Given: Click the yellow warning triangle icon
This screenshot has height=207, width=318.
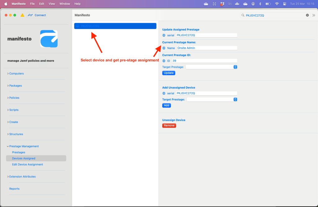Looking at the screenshot, I should (22, 15).
